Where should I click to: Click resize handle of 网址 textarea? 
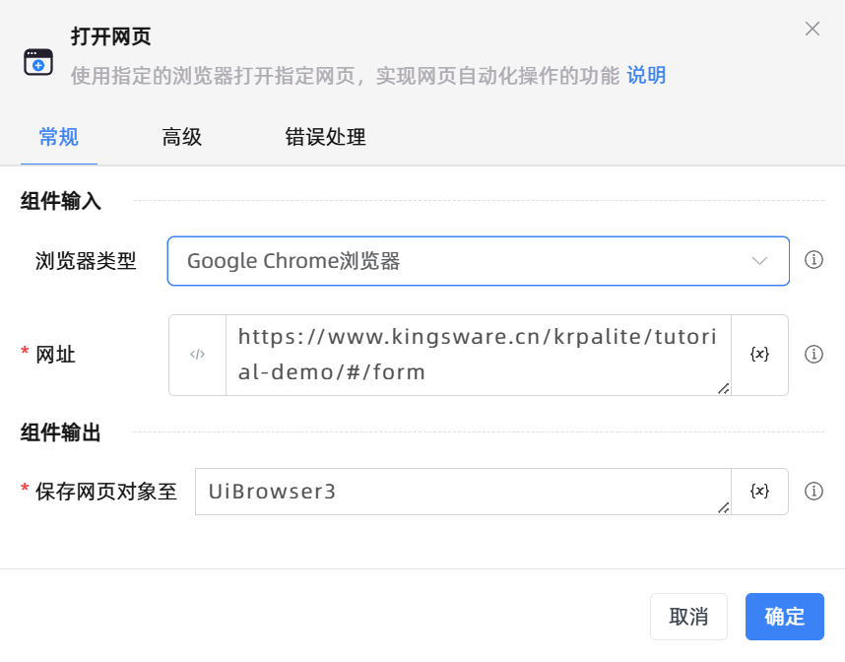(x=724, y=389)
